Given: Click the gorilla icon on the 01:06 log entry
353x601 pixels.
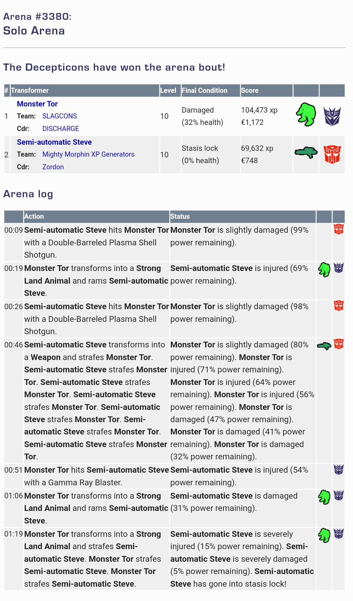Looking at the screenshot, I should click(324, 497).
